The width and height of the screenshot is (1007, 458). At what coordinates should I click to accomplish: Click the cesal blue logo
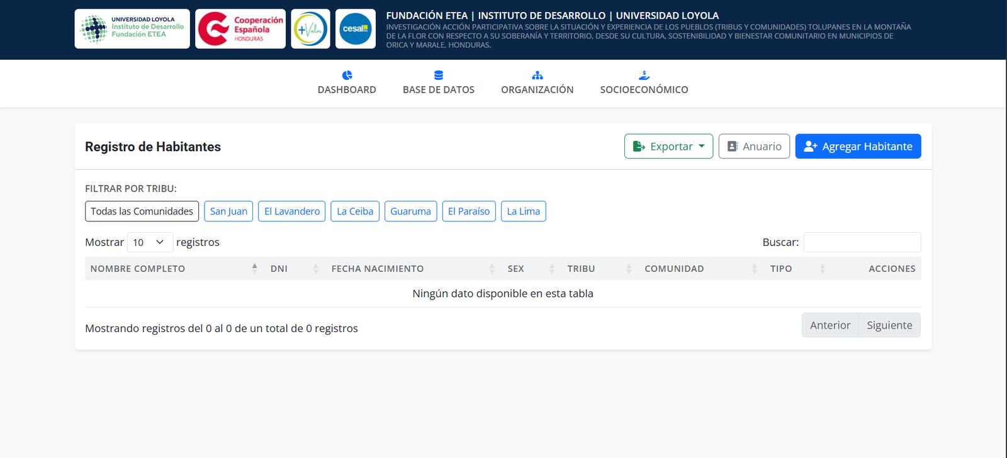click(x=356, y=29)
